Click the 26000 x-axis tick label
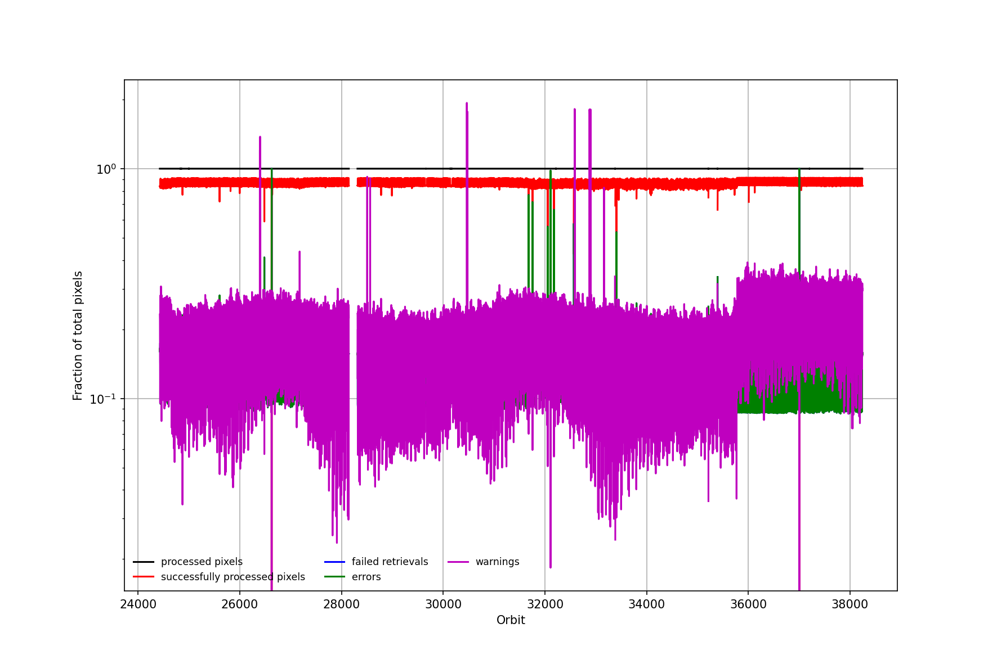Screen dimensions: 997x664 click(240, 604)
